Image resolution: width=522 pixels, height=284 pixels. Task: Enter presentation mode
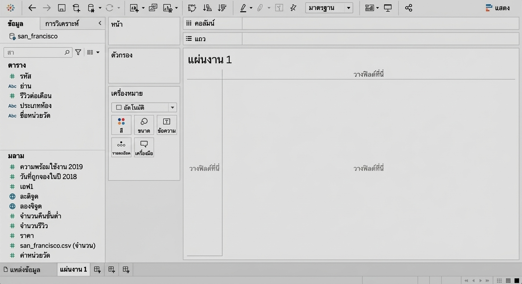(x=388, y=8)
